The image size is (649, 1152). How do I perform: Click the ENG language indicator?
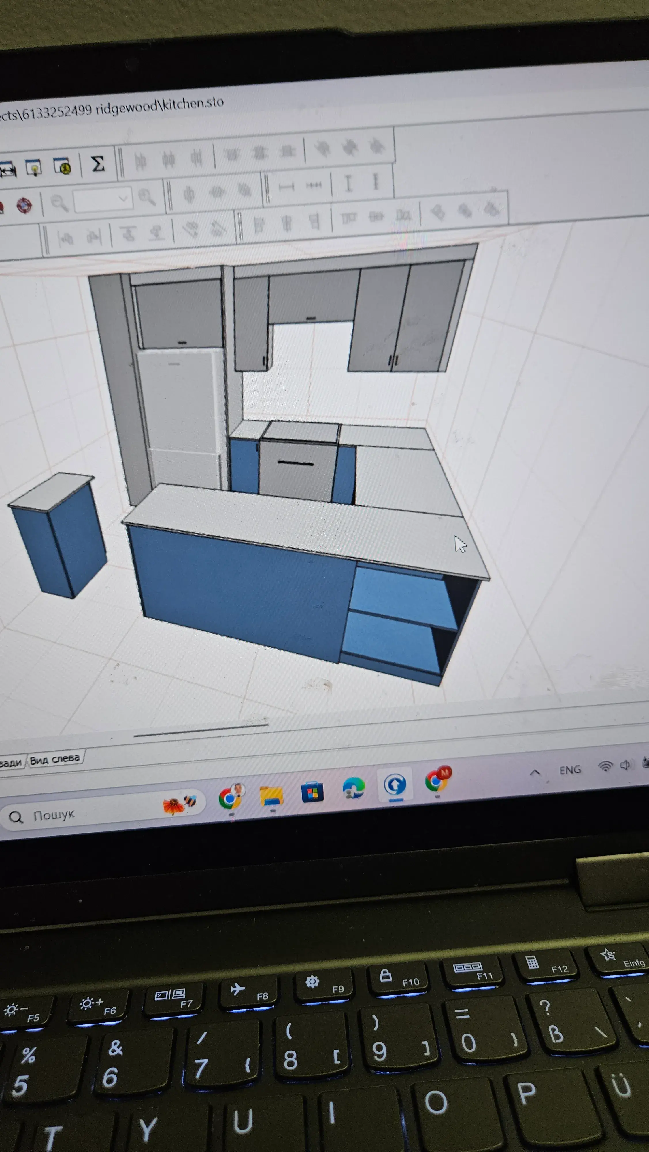(570, 770)
